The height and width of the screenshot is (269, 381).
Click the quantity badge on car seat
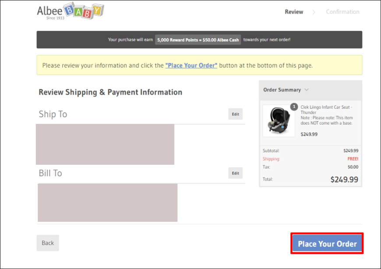pos(294,107)
